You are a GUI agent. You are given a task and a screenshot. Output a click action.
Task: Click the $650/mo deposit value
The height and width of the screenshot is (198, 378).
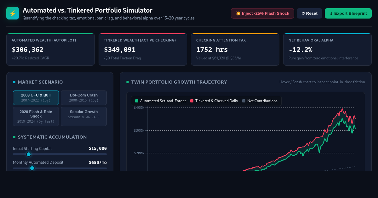pos(98,162)
